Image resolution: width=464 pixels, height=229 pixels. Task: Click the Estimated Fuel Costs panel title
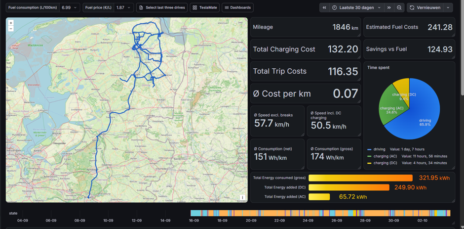coord(392,27)
